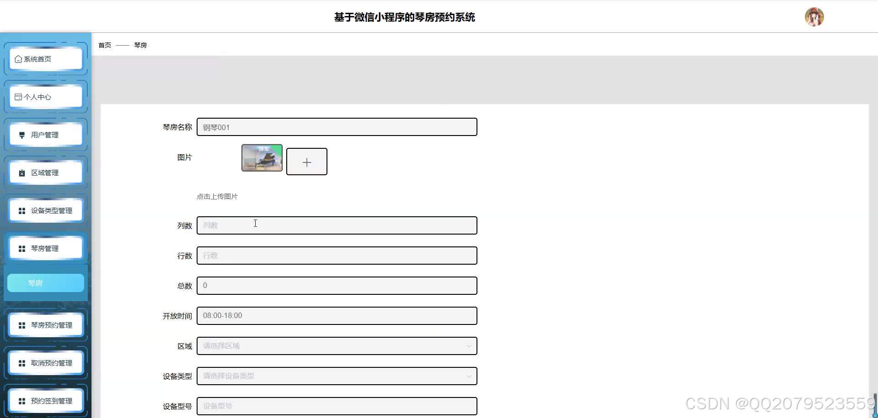Screen dimensions: 878x418
Task: Click the 首页 breadcrumb link
Action: tap(104, 45)
